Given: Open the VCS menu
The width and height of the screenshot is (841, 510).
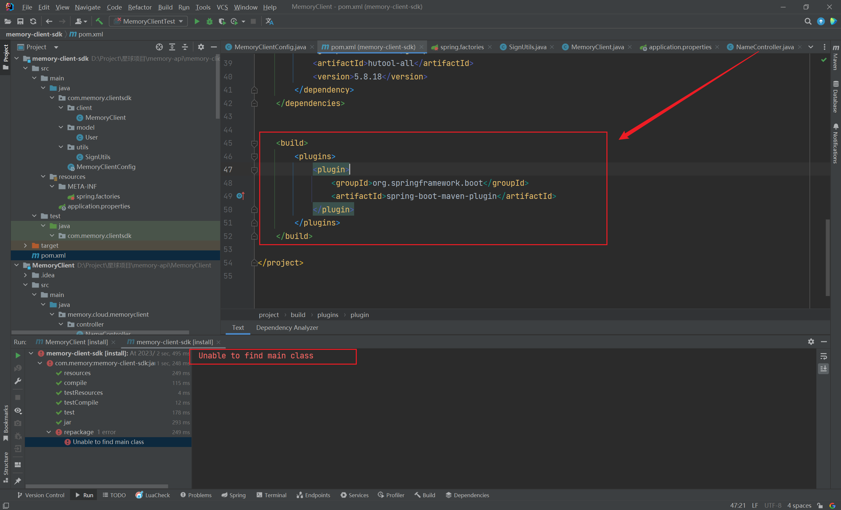Looking at the screenshot, I should click(x=222, y=7).
